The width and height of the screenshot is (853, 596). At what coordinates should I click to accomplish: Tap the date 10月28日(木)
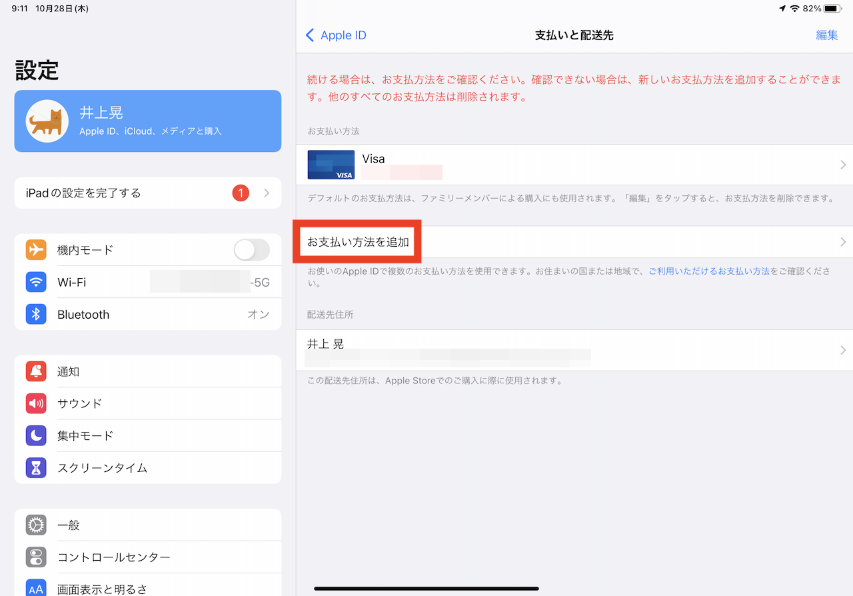(62, 9)
